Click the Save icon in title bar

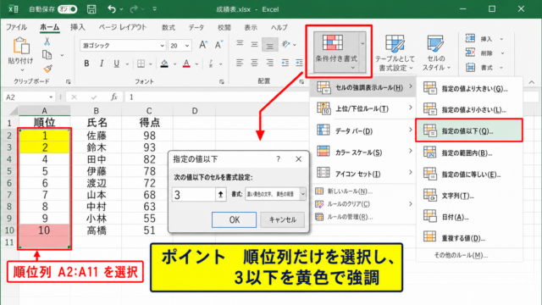point(91,9)
